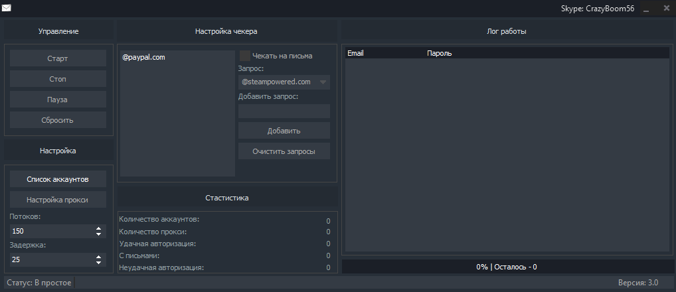Click the Настройка чекера section header
This screenshot has width=676, height=292.
click(226, 31)
